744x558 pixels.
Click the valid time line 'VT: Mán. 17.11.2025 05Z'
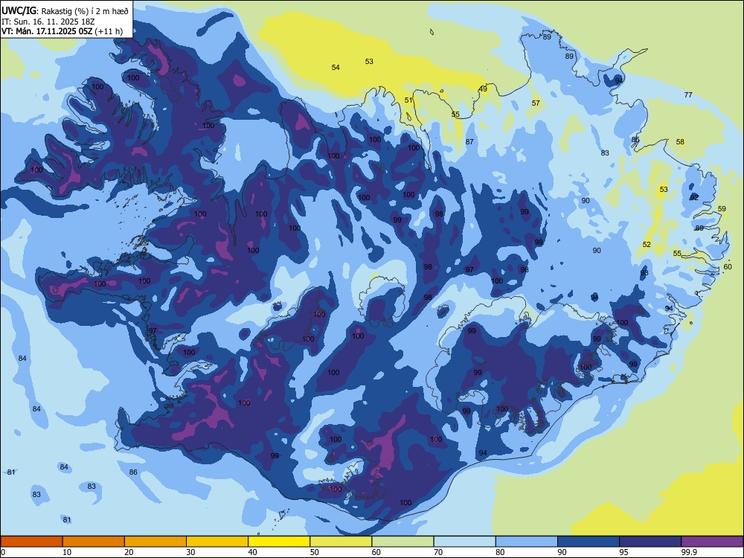coord(47,31)
